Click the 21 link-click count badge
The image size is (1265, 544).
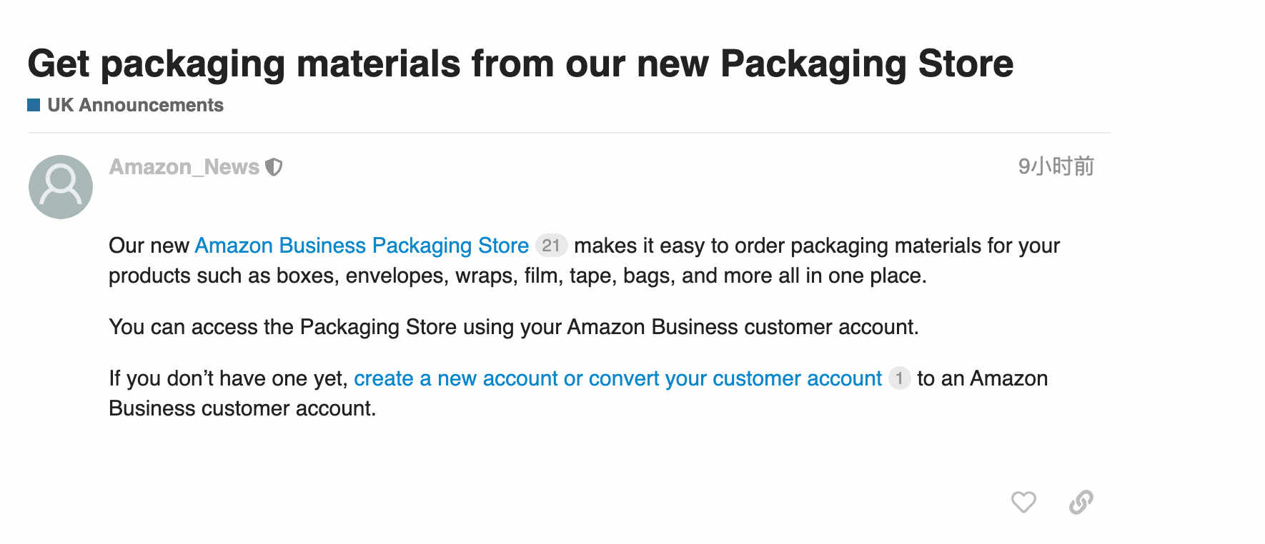[x=551, y=246]
